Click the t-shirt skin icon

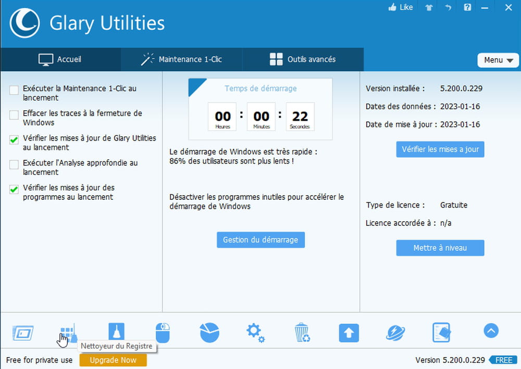point(428,7)
